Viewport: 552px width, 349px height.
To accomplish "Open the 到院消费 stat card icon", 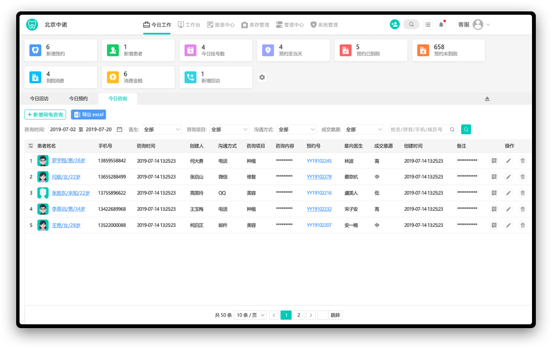I will pos(35,77).
